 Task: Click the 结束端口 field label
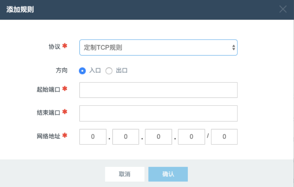pos(48,113)
